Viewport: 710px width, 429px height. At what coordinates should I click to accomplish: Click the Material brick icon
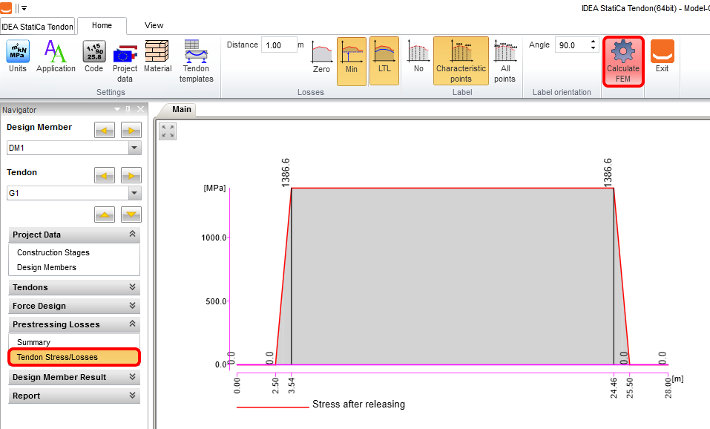pyautogui.click(x=157, y=57)
